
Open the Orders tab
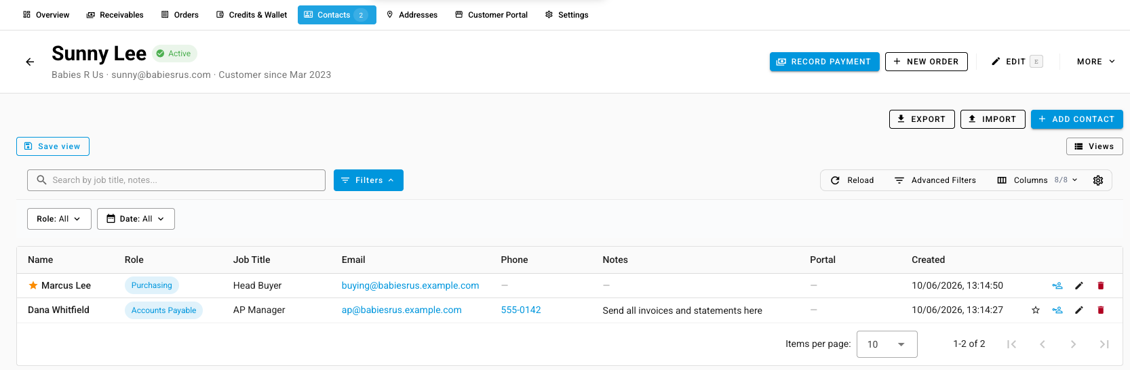tap(180, 15)
